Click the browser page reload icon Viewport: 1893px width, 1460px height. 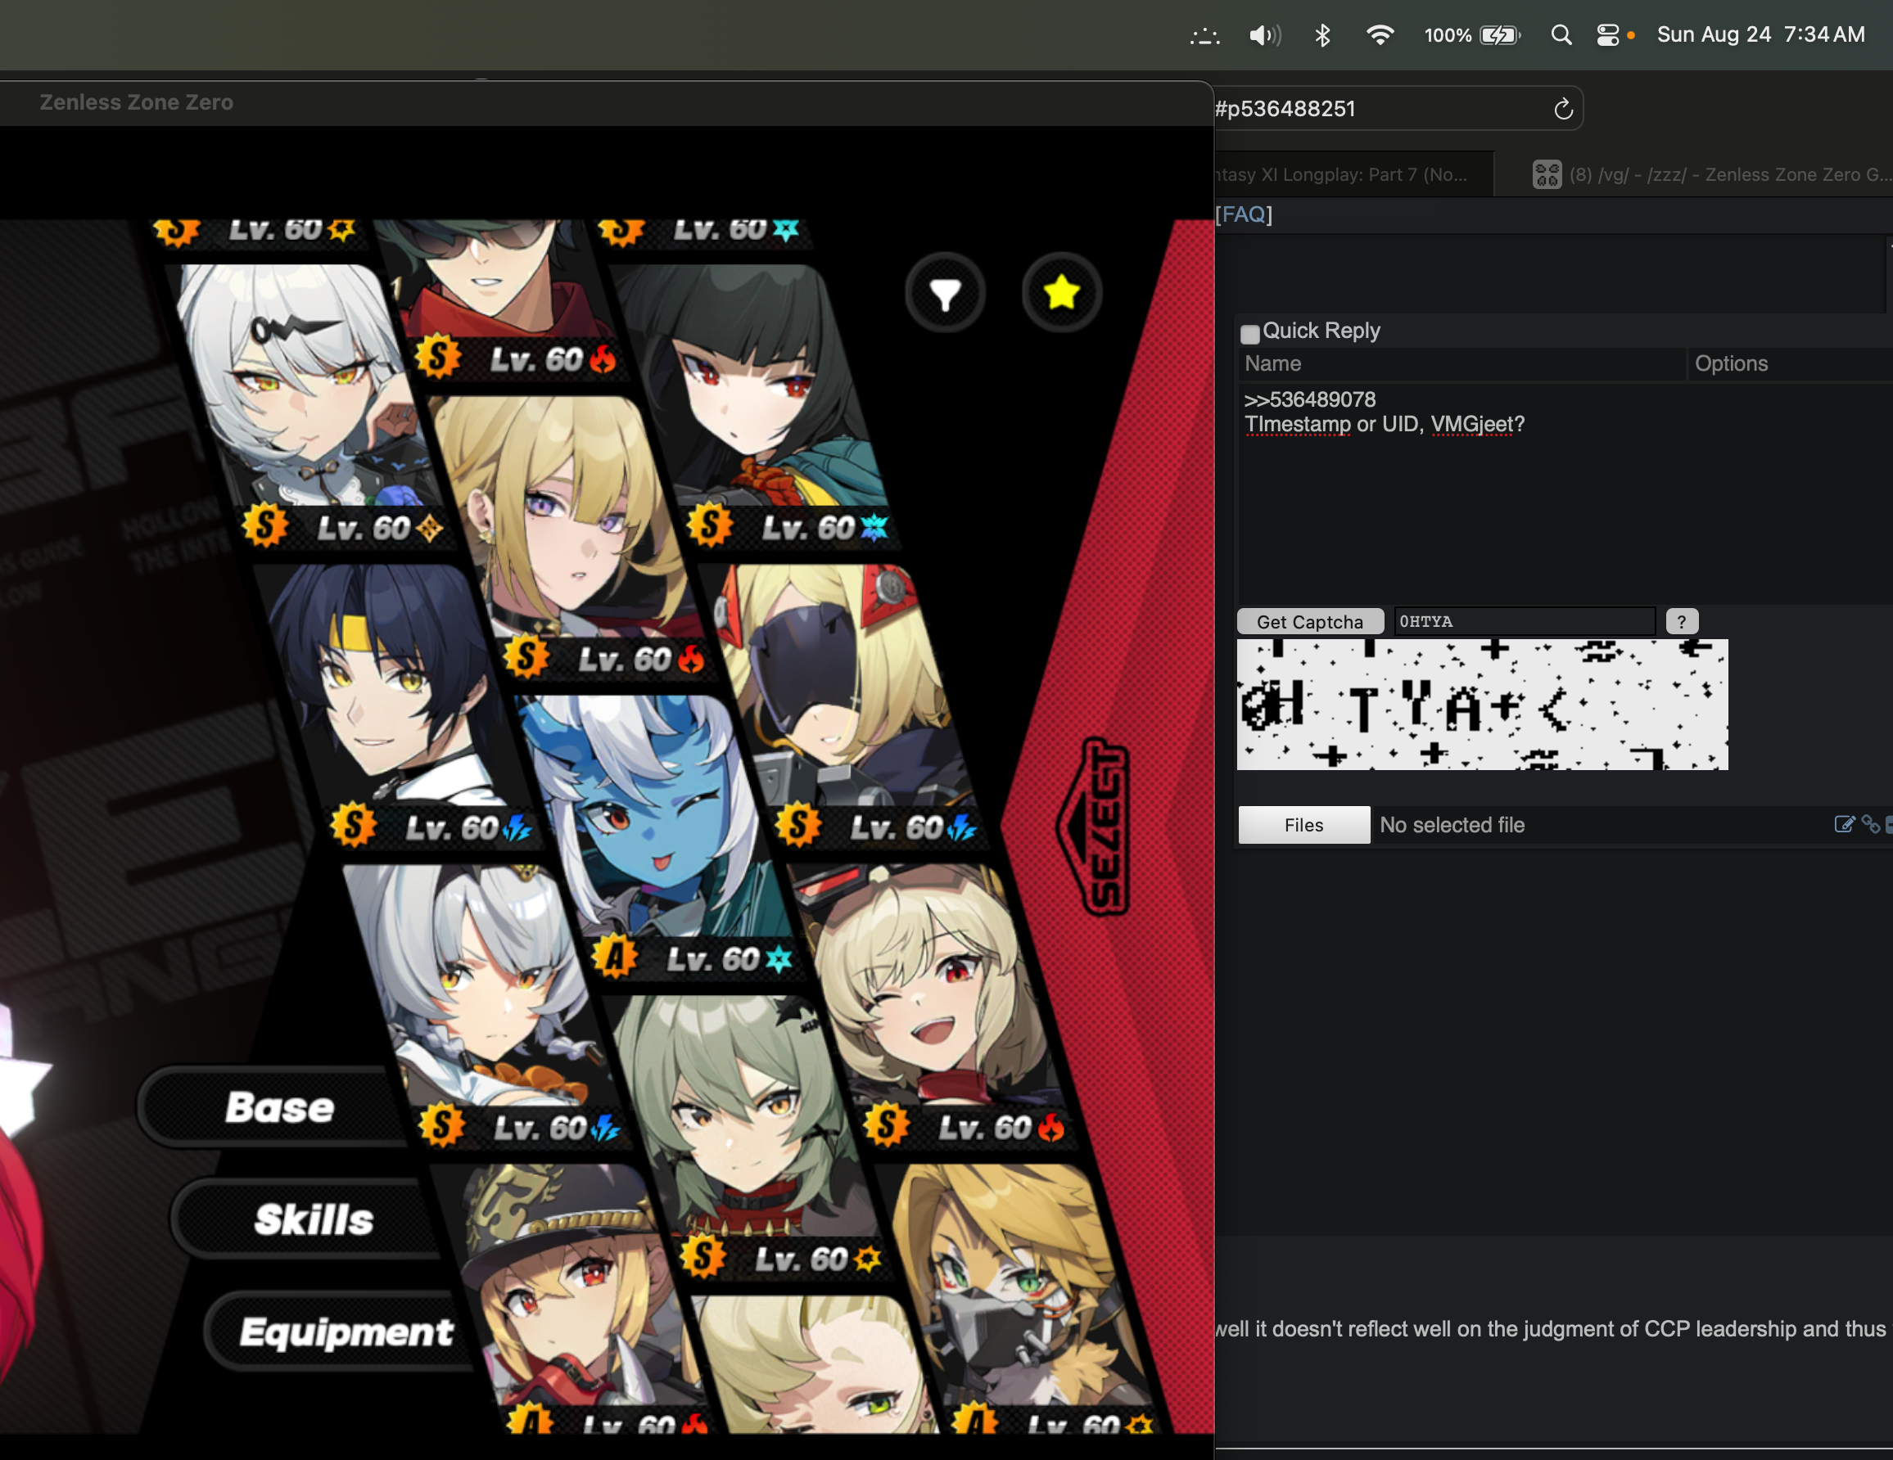click(1563, 109)
